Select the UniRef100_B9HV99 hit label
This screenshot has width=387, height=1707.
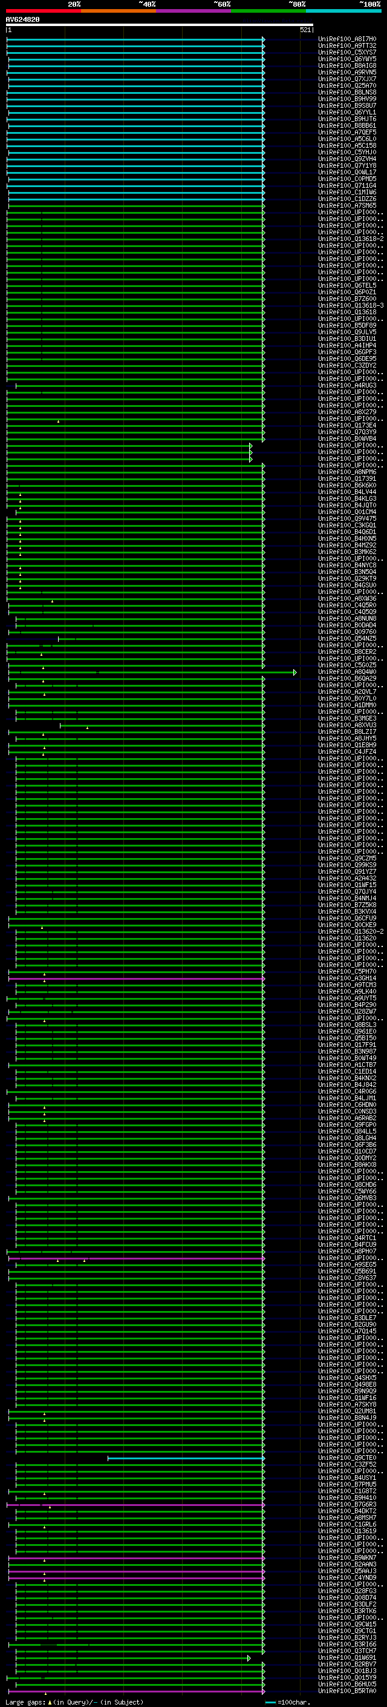(x=347, y=99)
